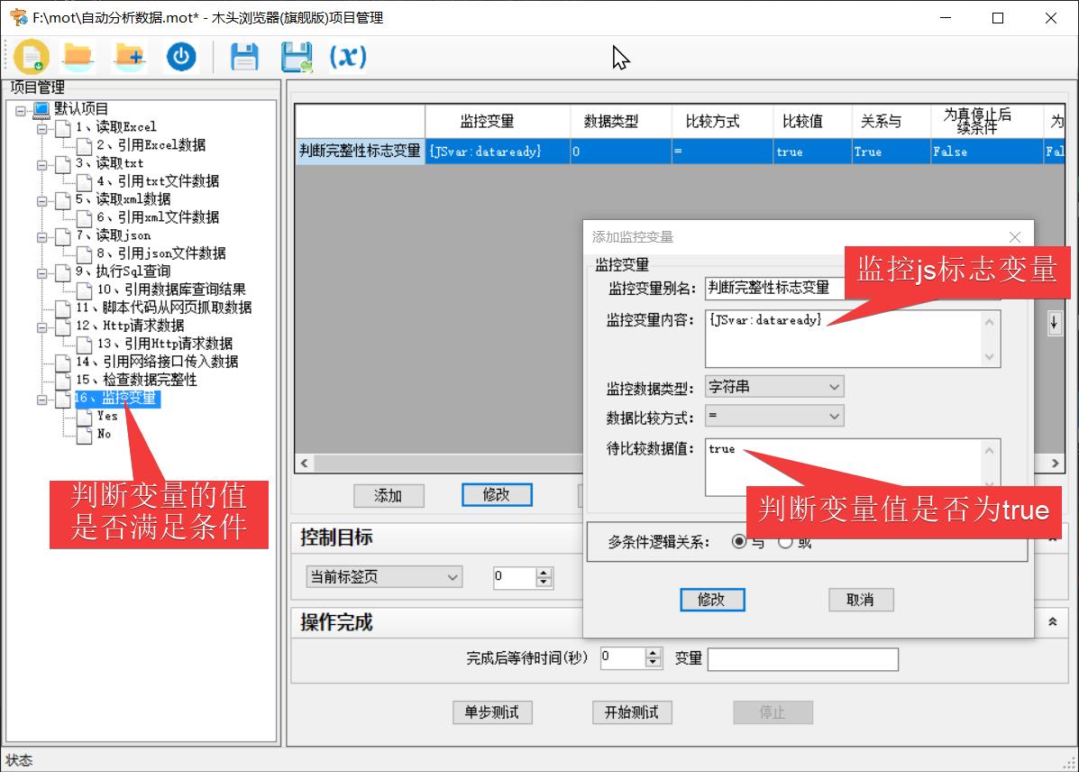Viewport: 1079px width, 772px height.
Task: Click inside the 变量 input field
Action: coord(801,658)
